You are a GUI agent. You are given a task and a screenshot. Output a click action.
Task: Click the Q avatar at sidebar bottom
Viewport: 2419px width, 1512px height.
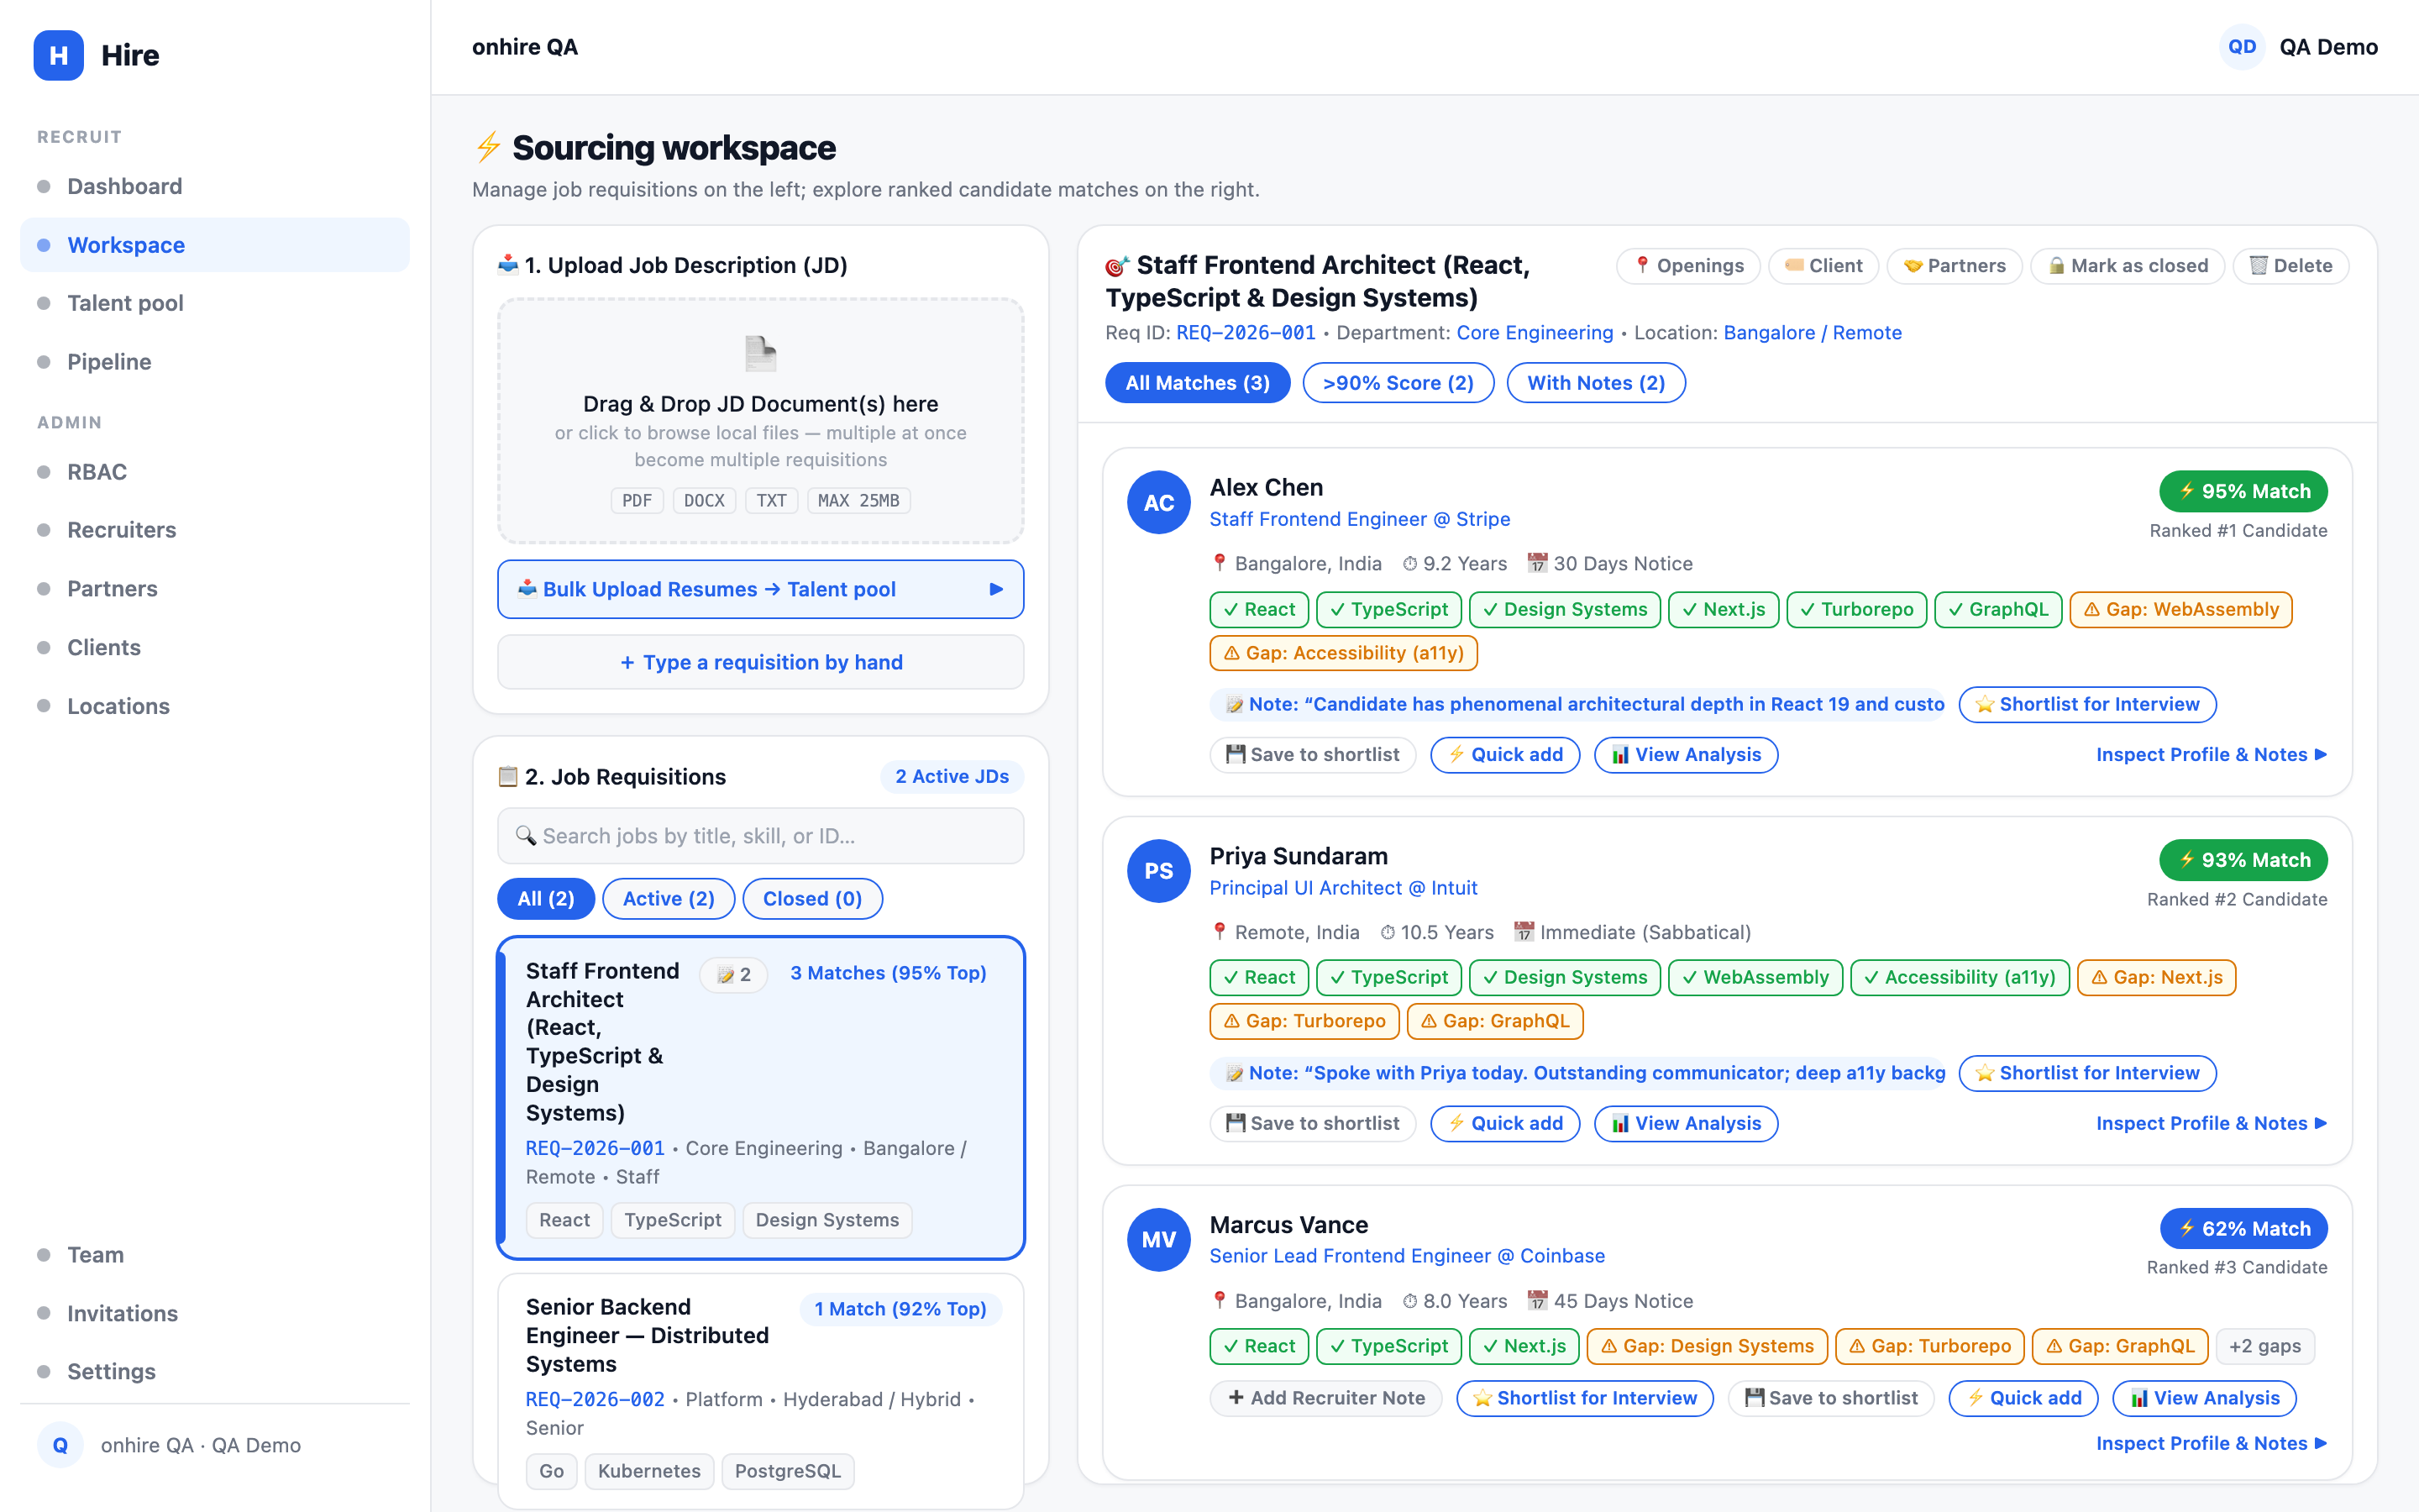click(60, 1444)
